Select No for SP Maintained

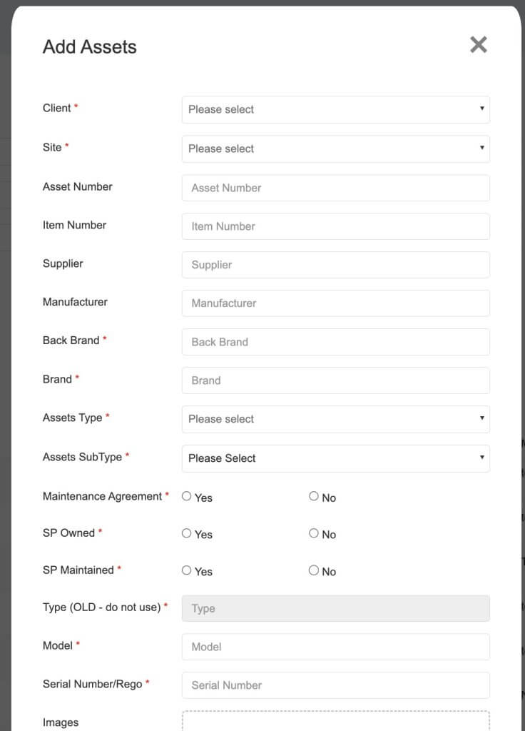pos(313,570)
